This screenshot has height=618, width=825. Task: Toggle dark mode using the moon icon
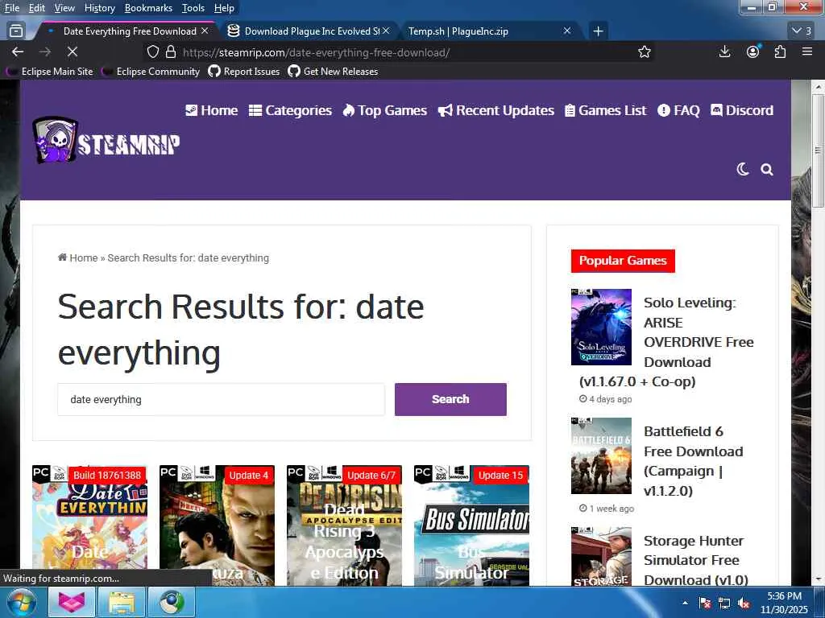742,169
